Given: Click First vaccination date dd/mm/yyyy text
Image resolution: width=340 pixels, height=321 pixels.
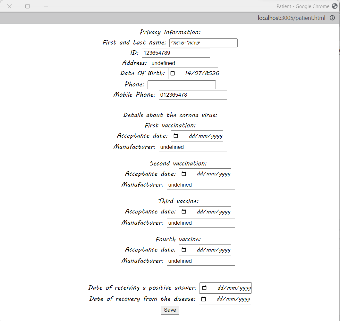Looking at the screenshot, I should (x=206, y=136).
